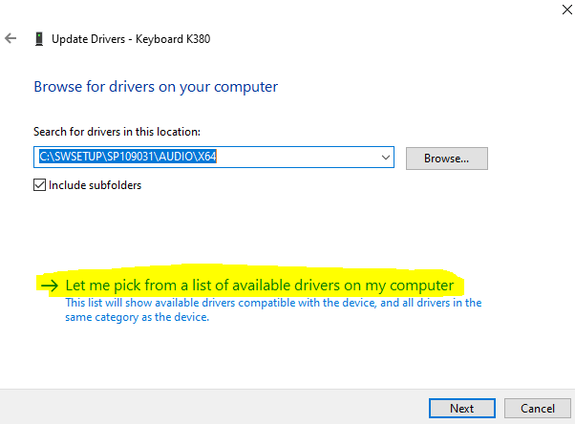Click the Browse for drivers heading
Viewport: 575px width, 424px height.
(156, 87)
